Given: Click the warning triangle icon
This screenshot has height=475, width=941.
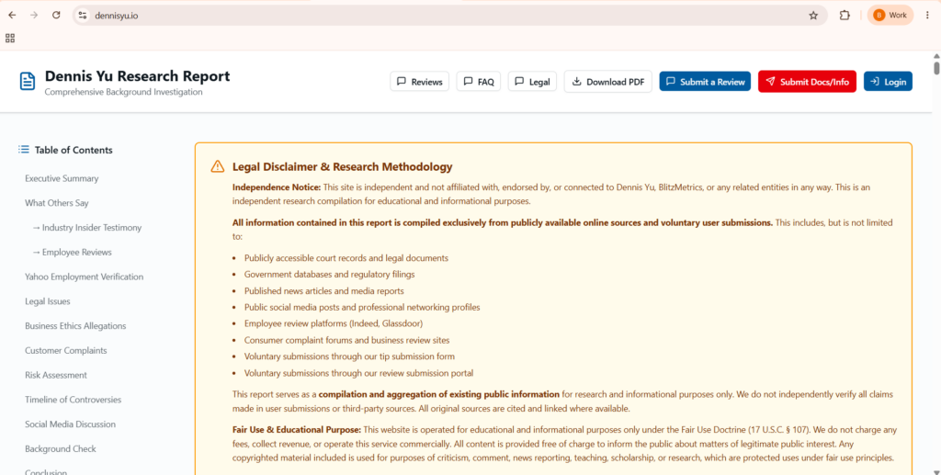Looking at the screenshot, I should click(217, 166).
